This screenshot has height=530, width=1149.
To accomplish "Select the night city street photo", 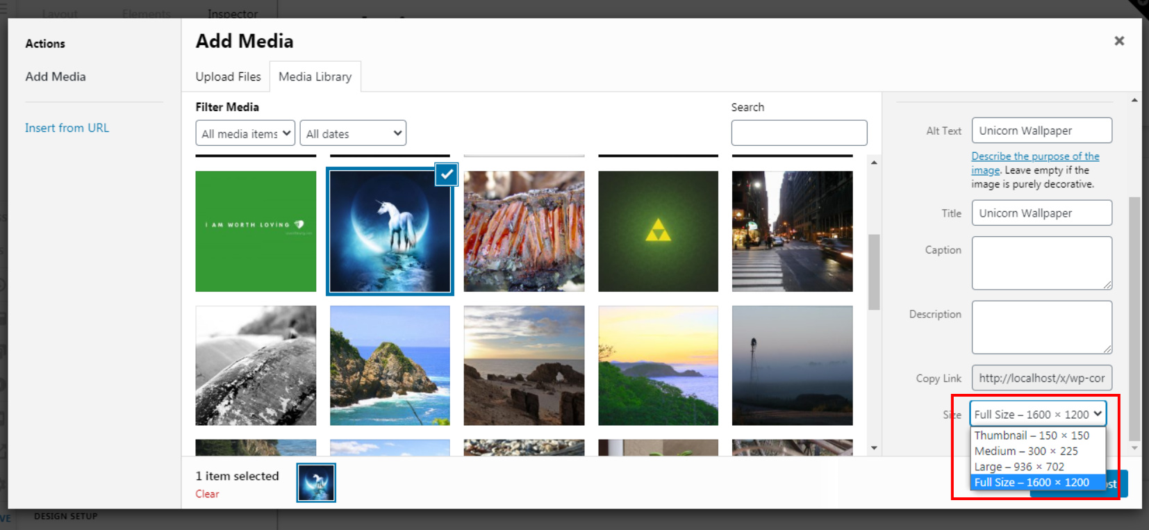I will click(x=792, y=231).
